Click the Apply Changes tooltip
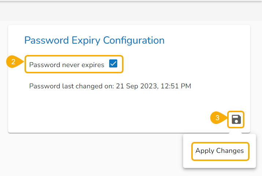Screen dimensions: 262x176 click(220, 151)
